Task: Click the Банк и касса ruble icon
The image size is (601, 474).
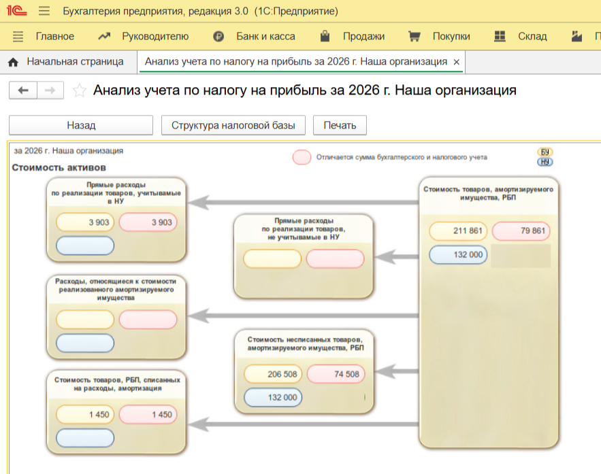Action: click(218, 36)
